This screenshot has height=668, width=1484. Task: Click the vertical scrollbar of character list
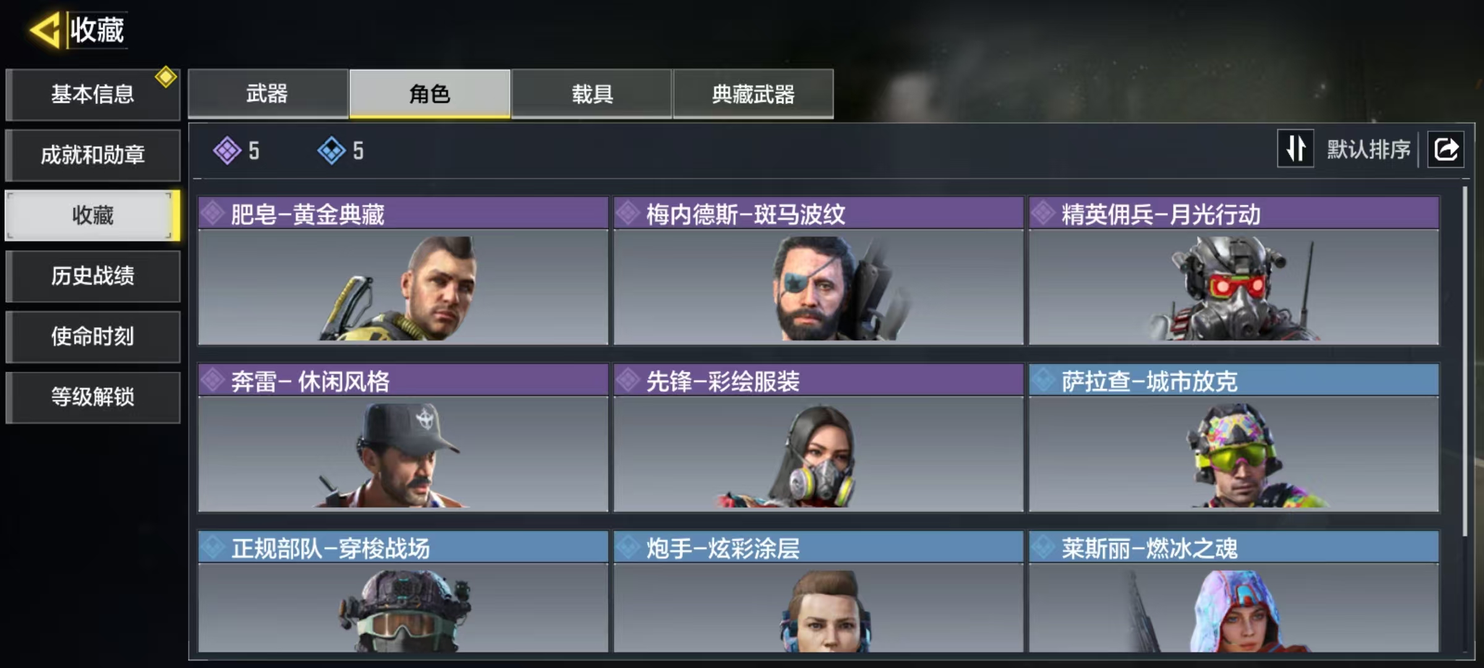pos(1464,362)
